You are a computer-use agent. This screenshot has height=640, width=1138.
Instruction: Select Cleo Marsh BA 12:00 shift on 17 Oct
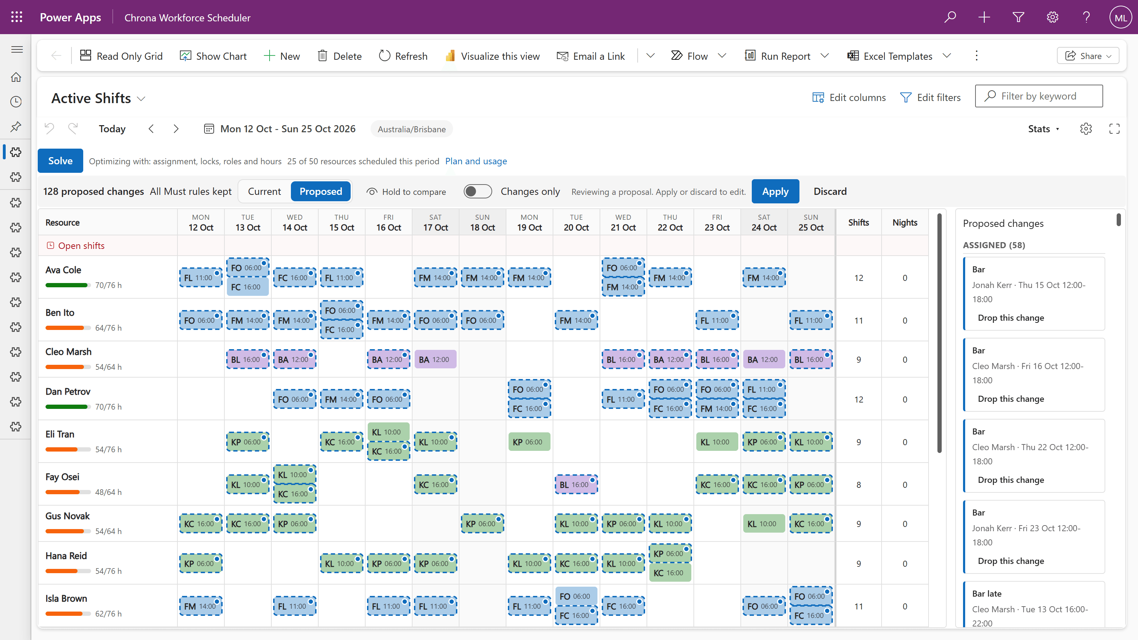click(x=435, y=359)
